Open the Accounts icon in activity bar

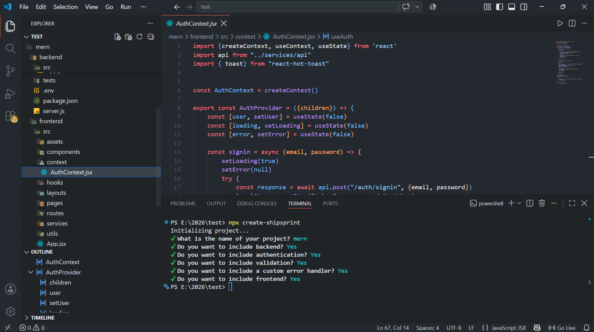click(10, 289)
